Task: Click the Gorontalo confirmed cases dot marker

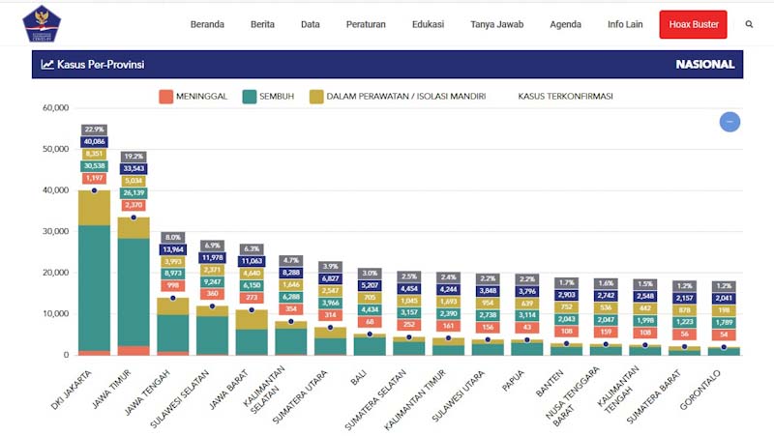Action: pos(723,347)
